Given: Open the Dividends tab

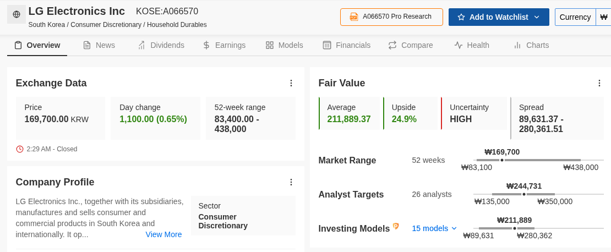Looking at the screenshot, I should pyautogui.click(x=161, y=45).
